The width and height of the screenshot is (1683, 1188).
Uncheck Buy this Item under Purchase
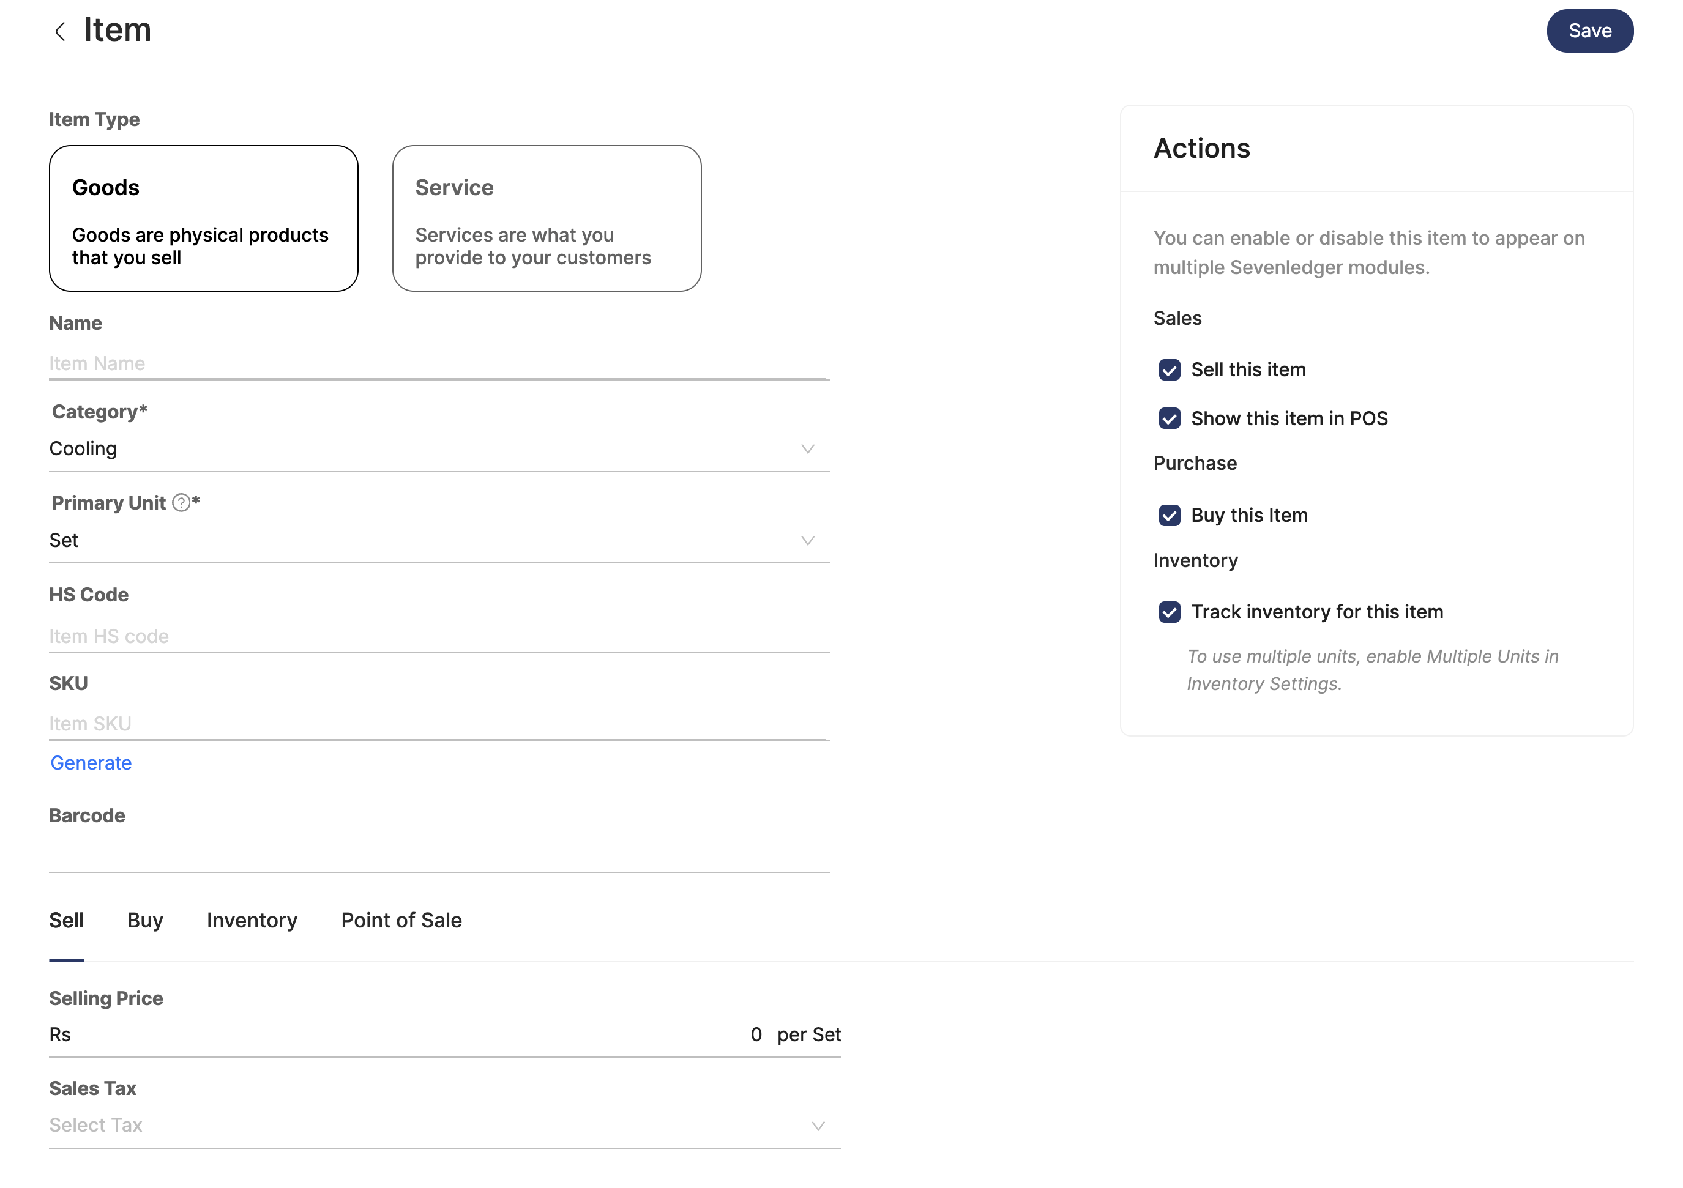click(x=1170, y=515)
